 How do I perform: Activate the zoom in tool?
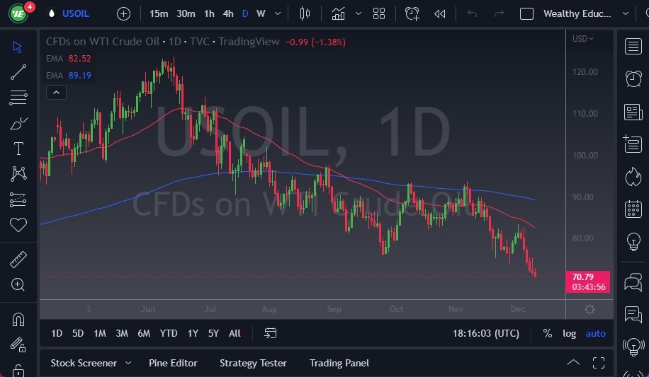click(x=18, y=284)
